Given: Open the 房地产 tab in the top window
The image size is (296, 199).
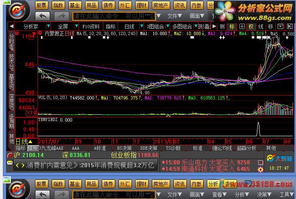Looking at the screenshot, I should (161, 5).
